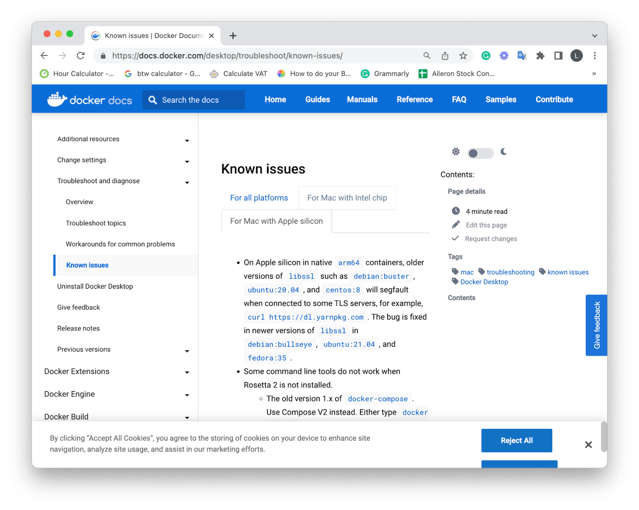Open the Hour Calculator bookmark
The image size is (639, 510).
point(77,73)
